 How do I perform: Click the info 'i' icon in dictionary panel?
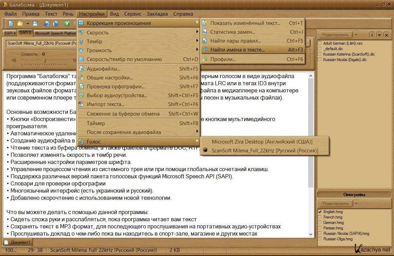(372, 35)
